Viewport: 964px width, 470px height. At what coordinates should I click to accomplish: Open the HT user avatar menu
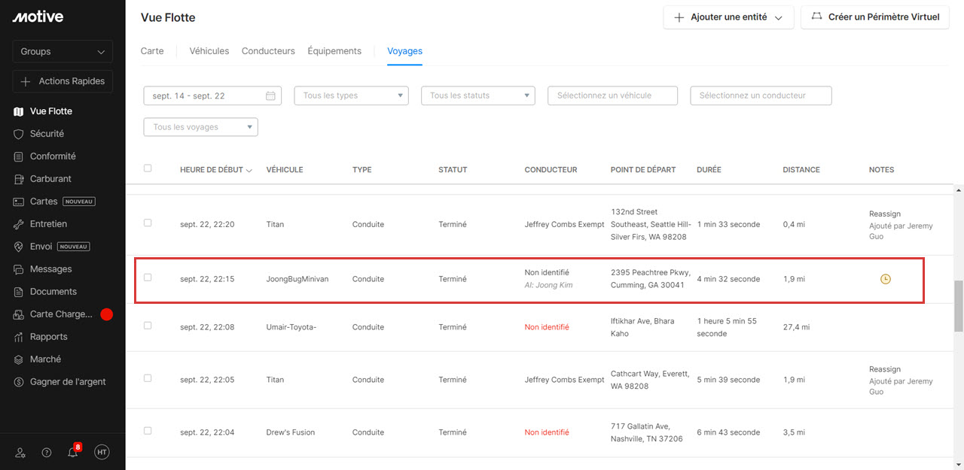click(x=102, y=452)
